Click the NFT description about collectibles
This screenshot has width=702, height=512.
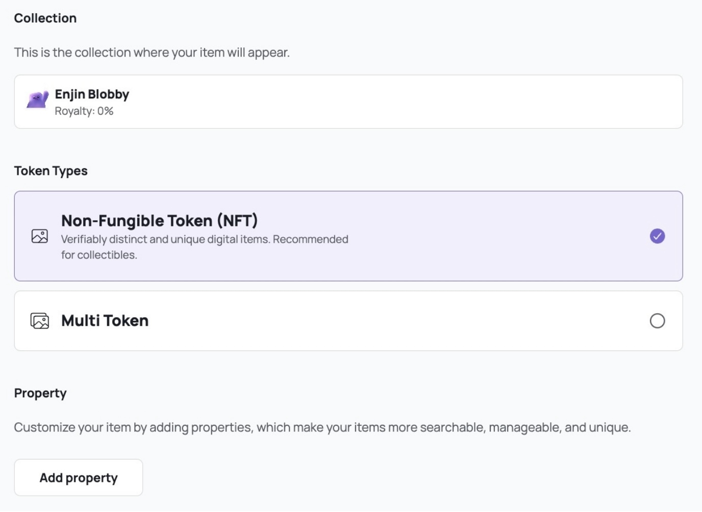[x=205, y=247]
